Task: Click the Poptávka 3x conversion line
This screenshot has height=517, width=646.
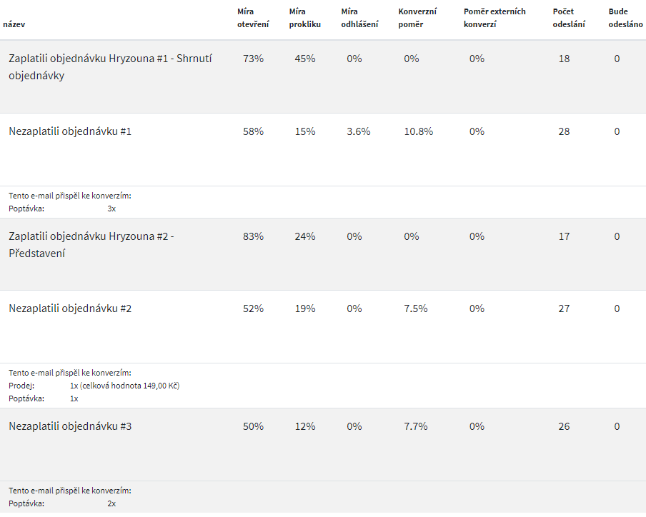Action: click(x=62, y=209)
